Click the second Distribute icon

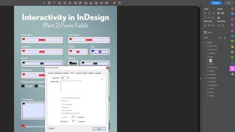click(x=223, y=25)
